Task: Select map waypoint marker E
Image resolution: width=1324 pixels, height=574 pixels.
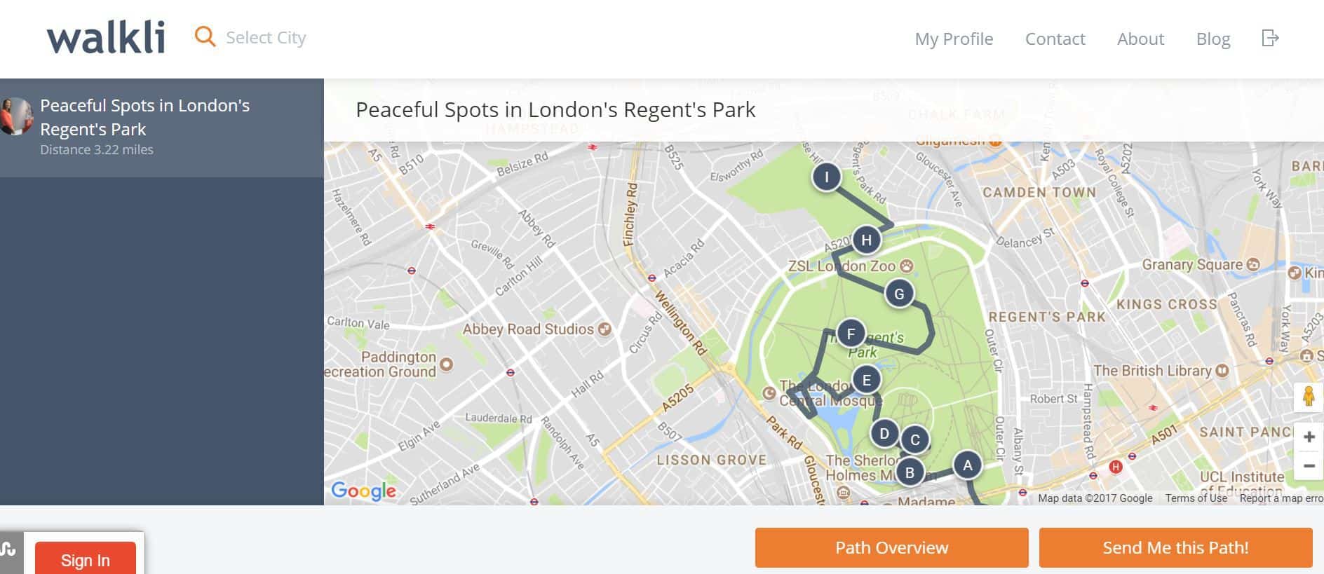Action: pos(866,380)
